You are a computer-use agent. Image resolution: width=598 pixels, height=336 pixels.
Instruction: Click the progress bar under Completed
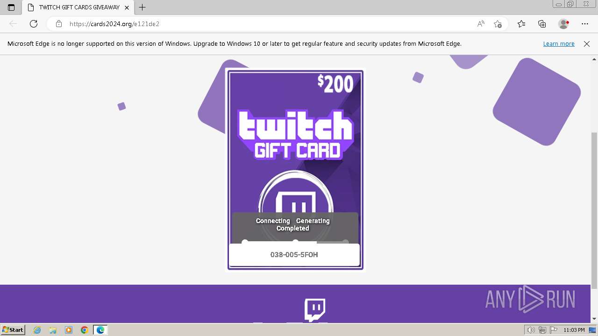(295, 242)
